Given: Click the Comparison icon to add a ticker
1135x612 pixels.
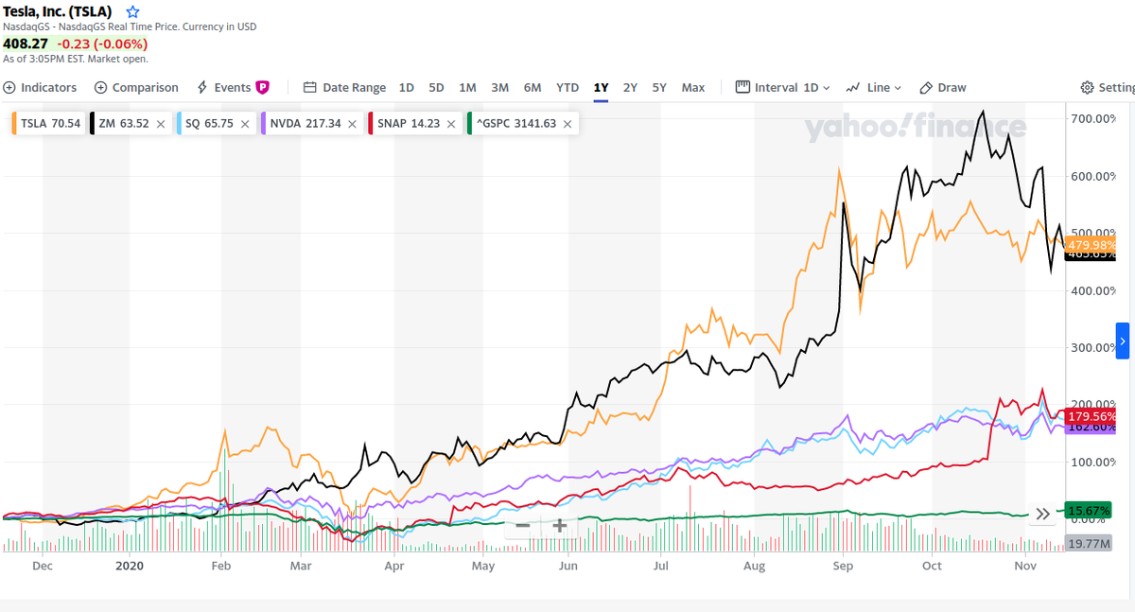Looking at the screenshot, I should click(x=100, y=87).
